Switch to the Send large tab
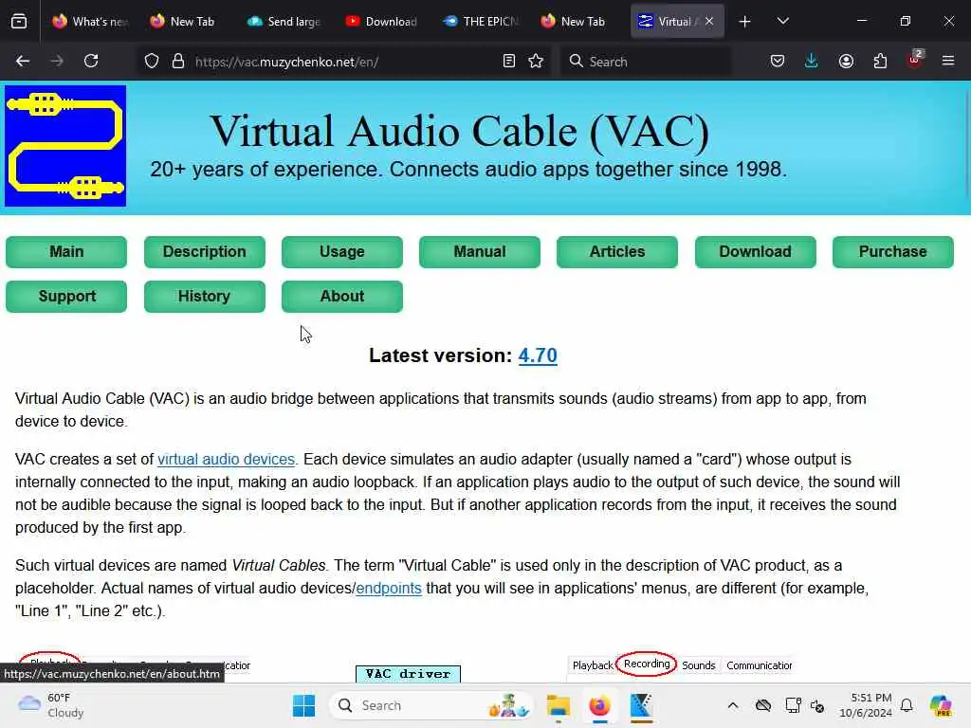971x728 pixels. pos(284,22)
